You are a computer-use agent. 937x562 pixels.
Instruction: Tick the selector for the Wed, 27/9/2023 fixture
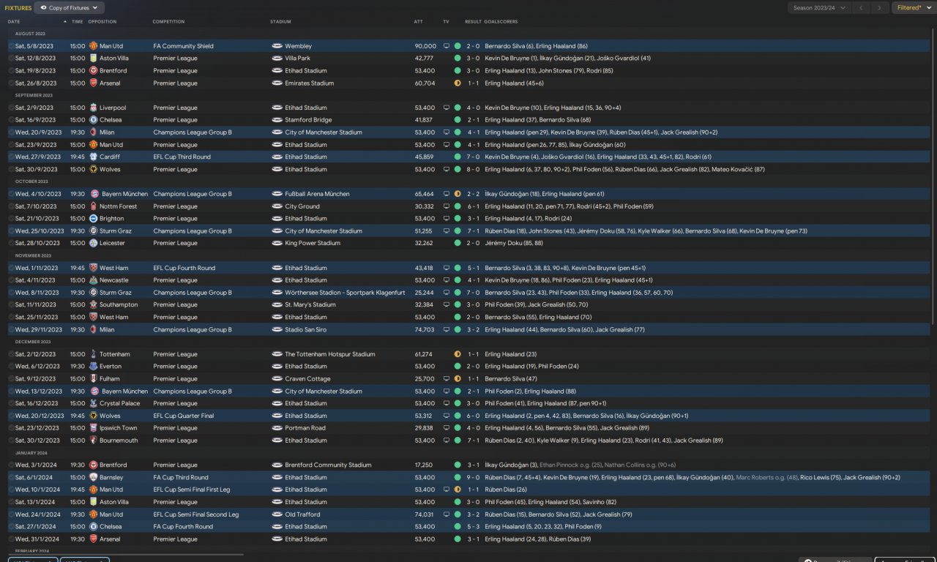[11, 157]
